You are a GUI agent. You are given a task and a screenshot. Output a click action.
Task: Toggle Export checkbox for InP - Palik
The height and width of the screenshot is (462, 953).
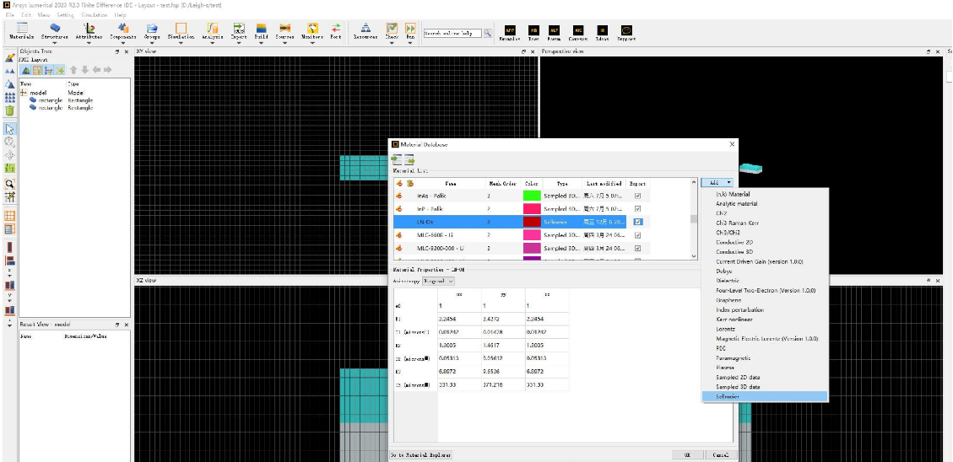click(637, 209)
